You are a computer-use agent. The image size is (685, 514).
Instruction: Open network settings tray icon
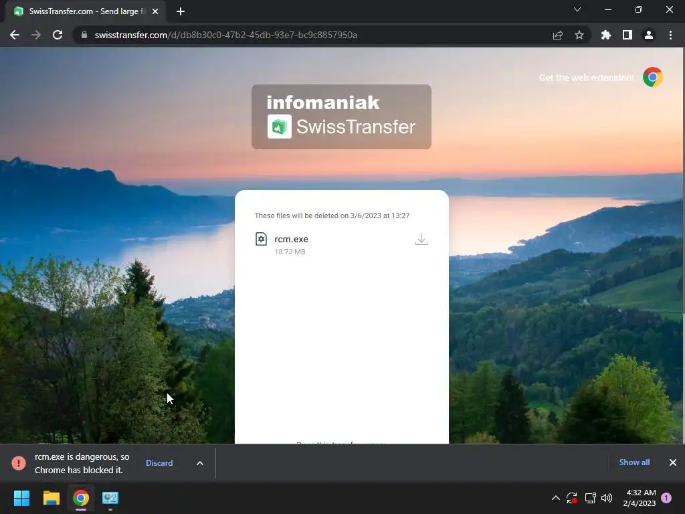(590, 498)
